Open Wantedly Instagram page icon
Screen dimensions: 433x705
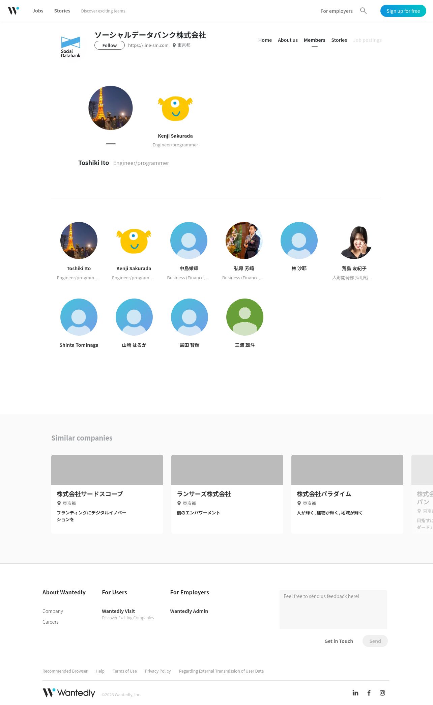pyautogui.click(x=382, y=693)
